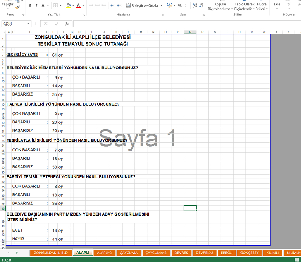Screen dimensions: 301x262
Task: Click Birleştir ve Ortala button
Action: point(142,5)
